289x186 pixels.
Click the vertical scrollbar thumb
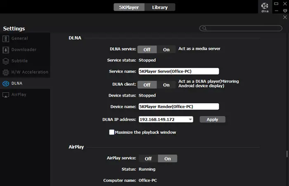tap(287, 154)
